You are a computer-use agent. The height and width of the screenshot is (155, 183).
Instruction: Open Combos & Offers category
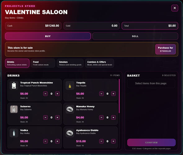tap(100, 63)
